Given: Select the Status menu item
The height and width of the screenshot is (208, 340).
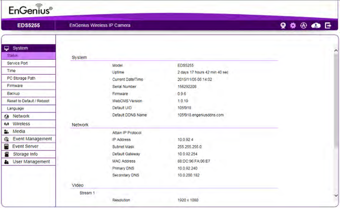Looking at the screenshot, I should (x=28, y=56).
